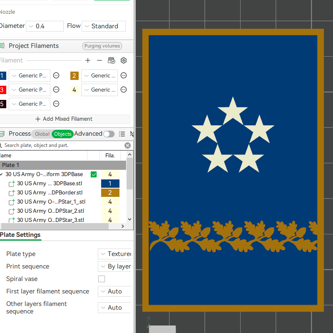Open Flow Standard dropdown
The height and width of the screenshot is (333, 333).
(x=104, y=26)
